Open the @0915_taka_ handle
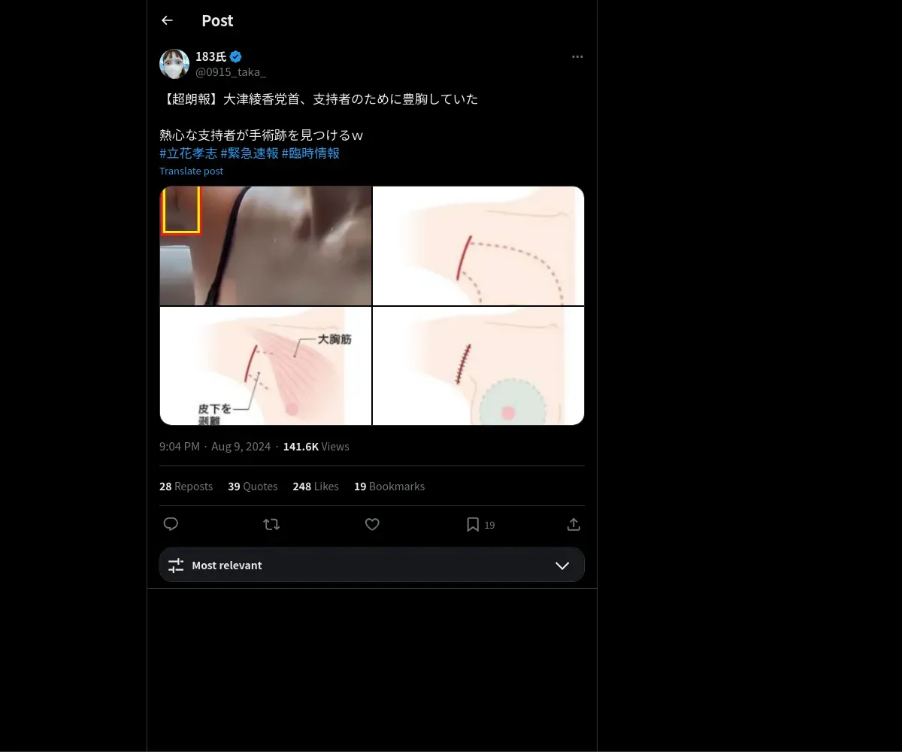 (x=231, y=72)
